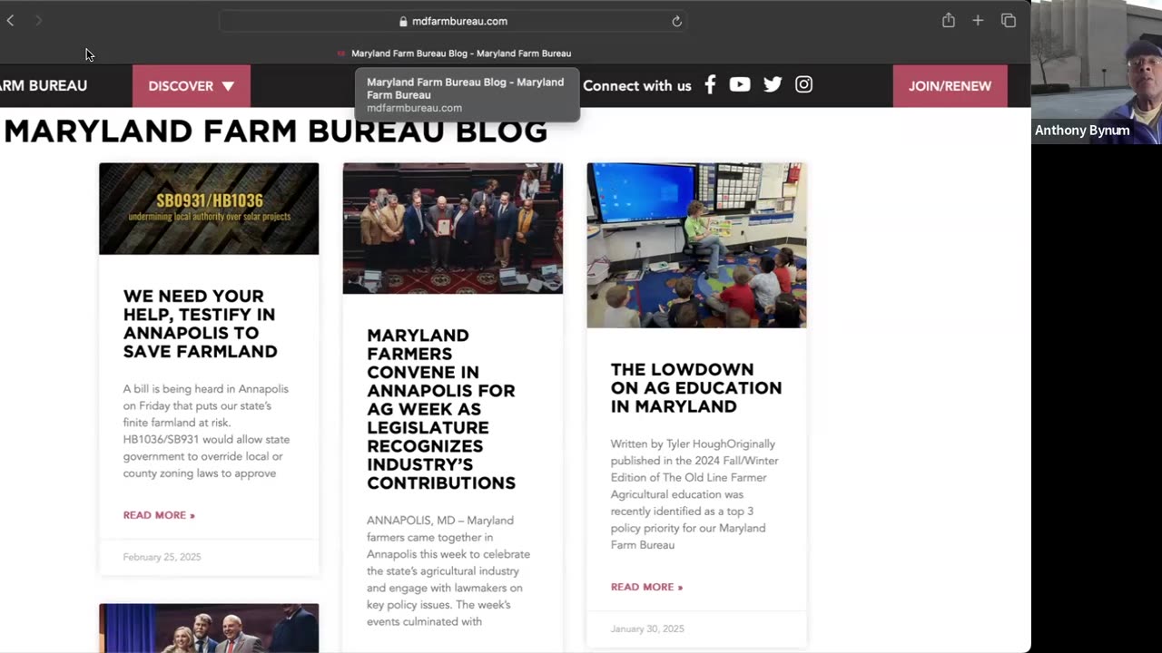This screenshot has width=1162, height=653.
Task: Open the partially visible bottom post thumbnail
Action: [x=209, y=628]
